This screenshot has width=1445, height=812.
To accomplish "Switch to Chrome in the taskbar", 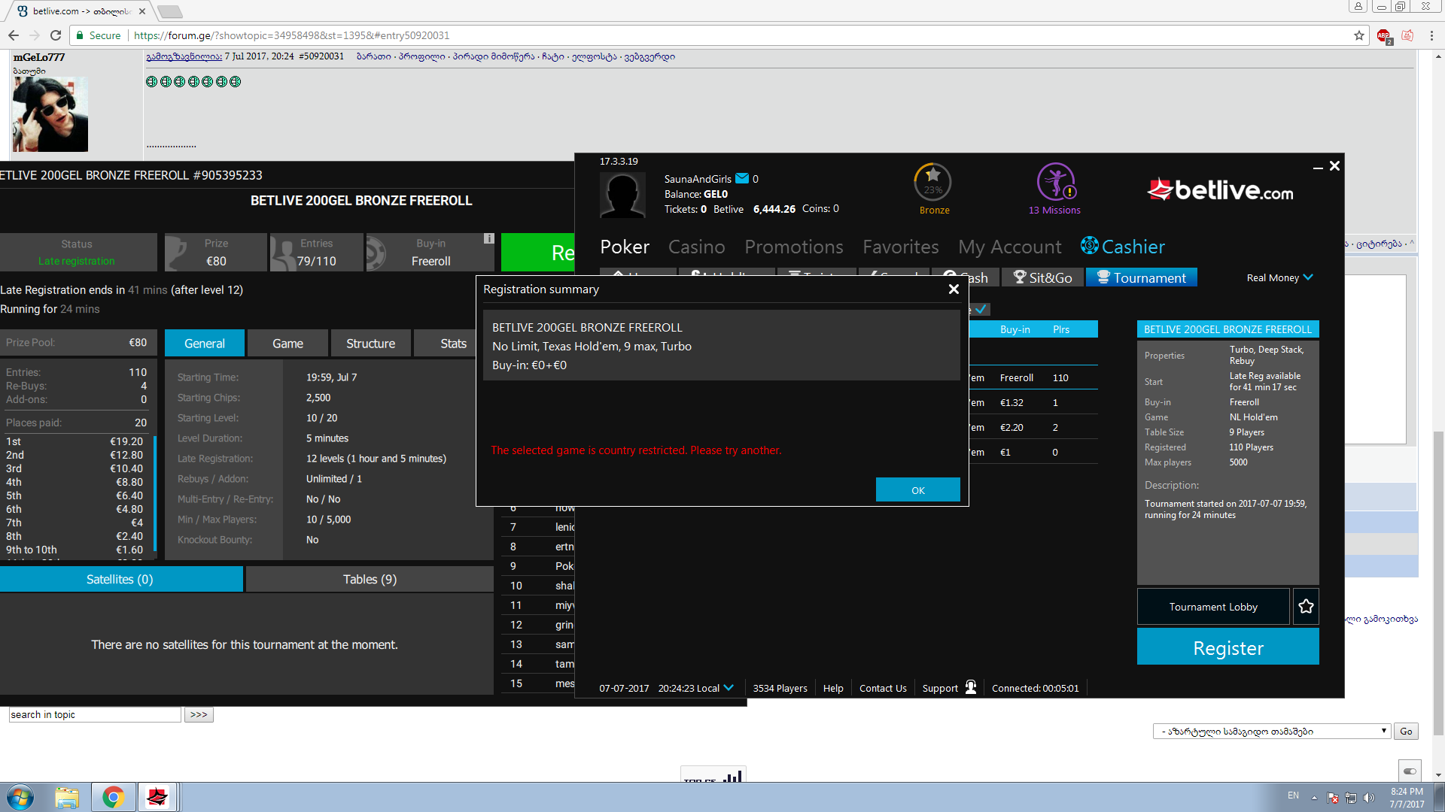I will pyautogui.click(x=114, y=797).
